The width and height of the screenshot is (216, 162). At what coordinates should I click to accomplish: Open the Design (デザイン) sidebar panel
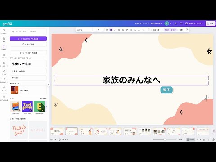click(4, 31)
